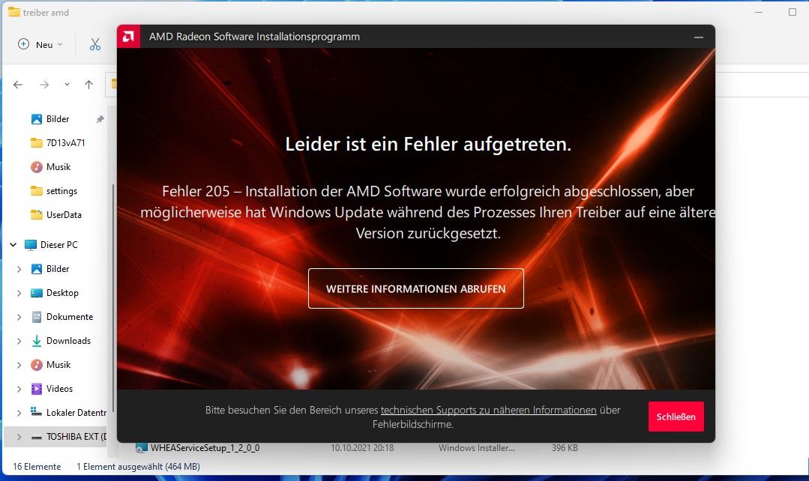Open the Neu menu in File Explorer

click(40, 44)
